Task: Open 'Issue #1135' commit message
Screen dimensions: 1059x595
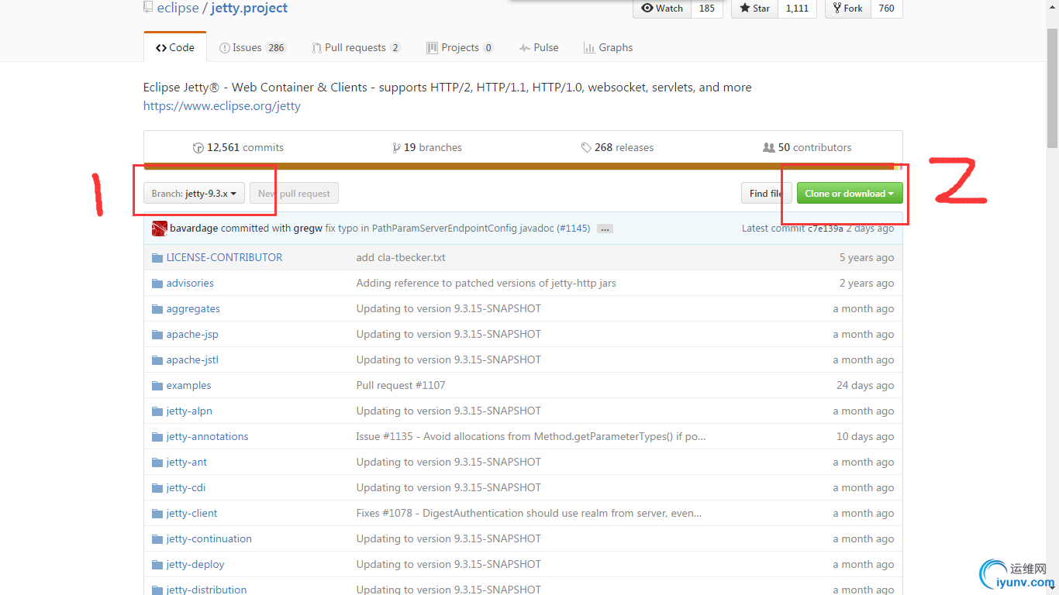Action: [x=531, y=437]
